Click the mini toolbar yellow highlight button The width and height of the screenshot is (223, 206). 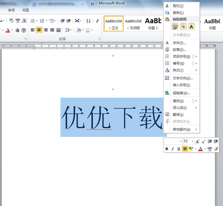click(191, 149)
